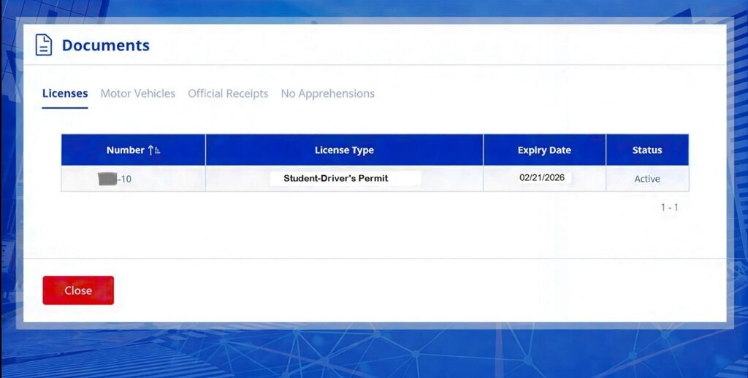The width and height of the screenshot is (748, 378).
Task: Click the License Type column header
Action: point(344,150)
